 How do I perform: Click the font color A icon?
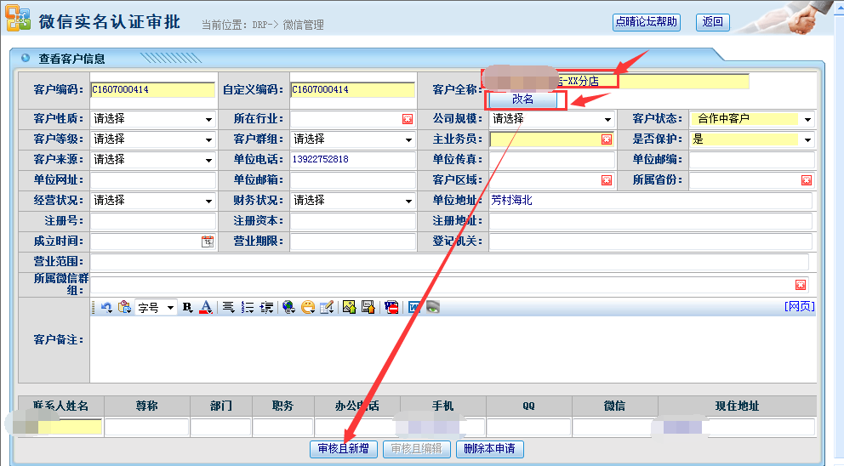pyautogui.click(x=205, y=308)
